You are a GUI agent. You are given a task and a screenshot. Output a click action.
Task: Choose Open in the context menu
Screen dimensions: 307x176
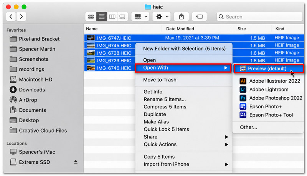(x=150, y=60)
